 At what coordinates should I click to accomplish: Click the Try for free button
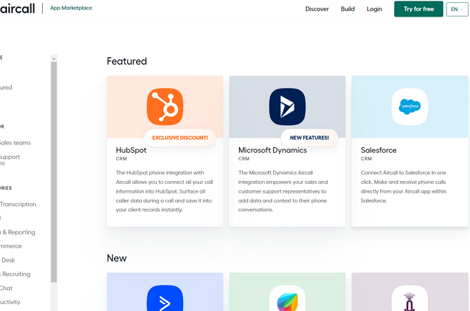[x=418, y=9]
